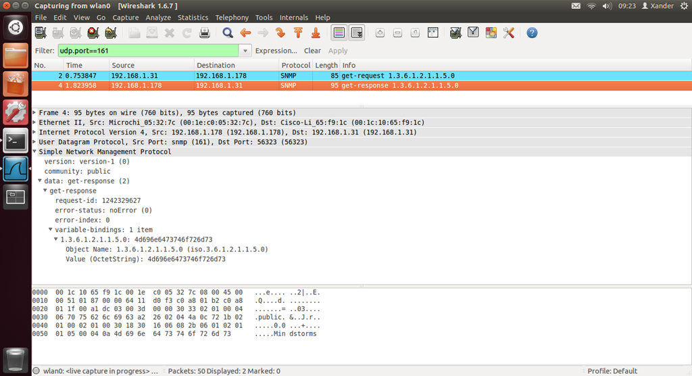Select 'community: public' line

pyautogui.click(x=77, y=171)
